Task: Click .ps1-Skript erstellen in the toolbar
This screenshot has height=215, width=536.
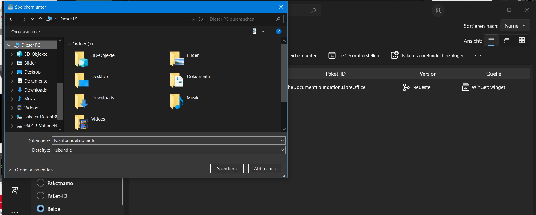Action: [x=354, y=55]
